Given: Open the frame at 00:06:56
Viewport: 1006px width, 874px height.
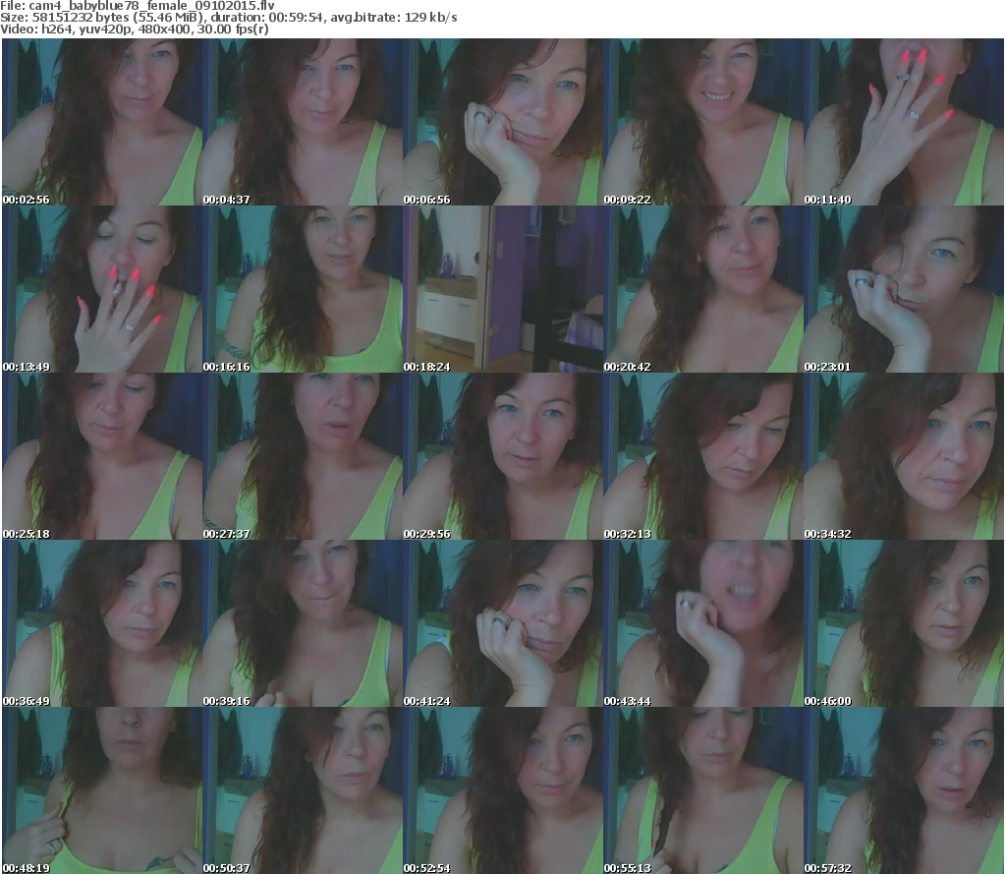Looking at the screenshot, I should tap(503, 122).
